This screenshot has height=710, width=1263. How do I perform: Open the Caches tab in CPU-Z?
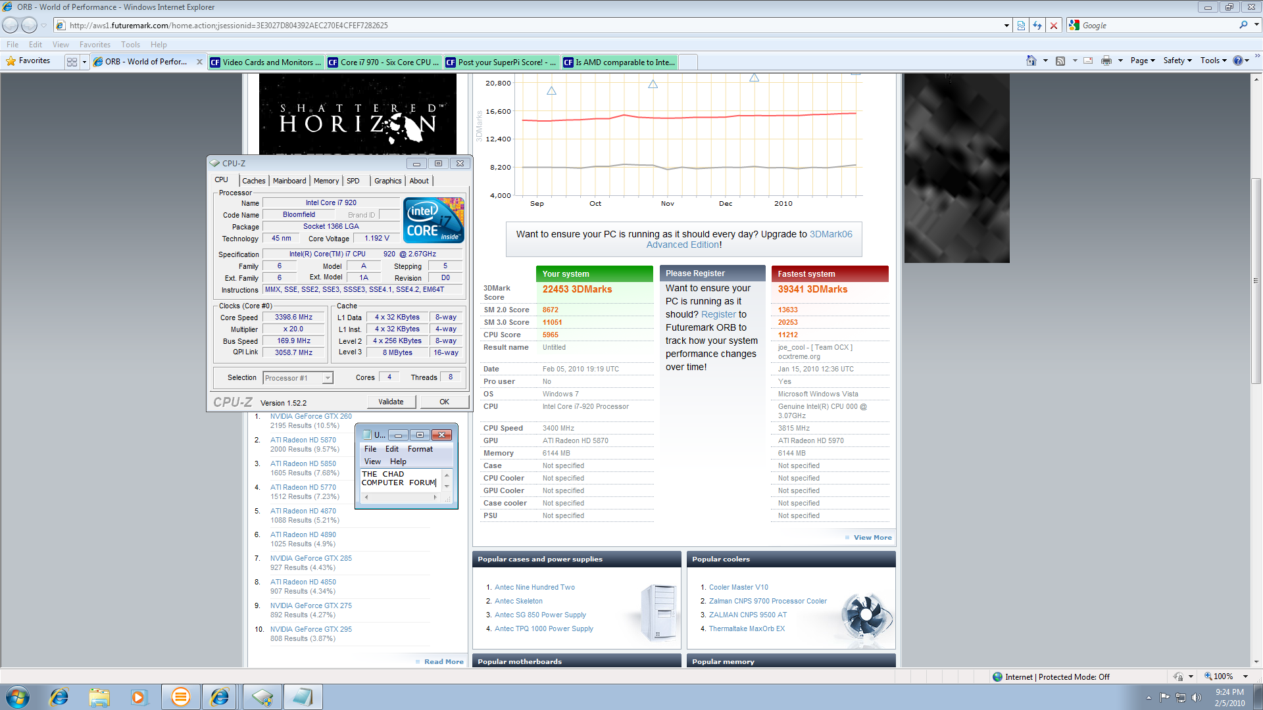(254, 181)
